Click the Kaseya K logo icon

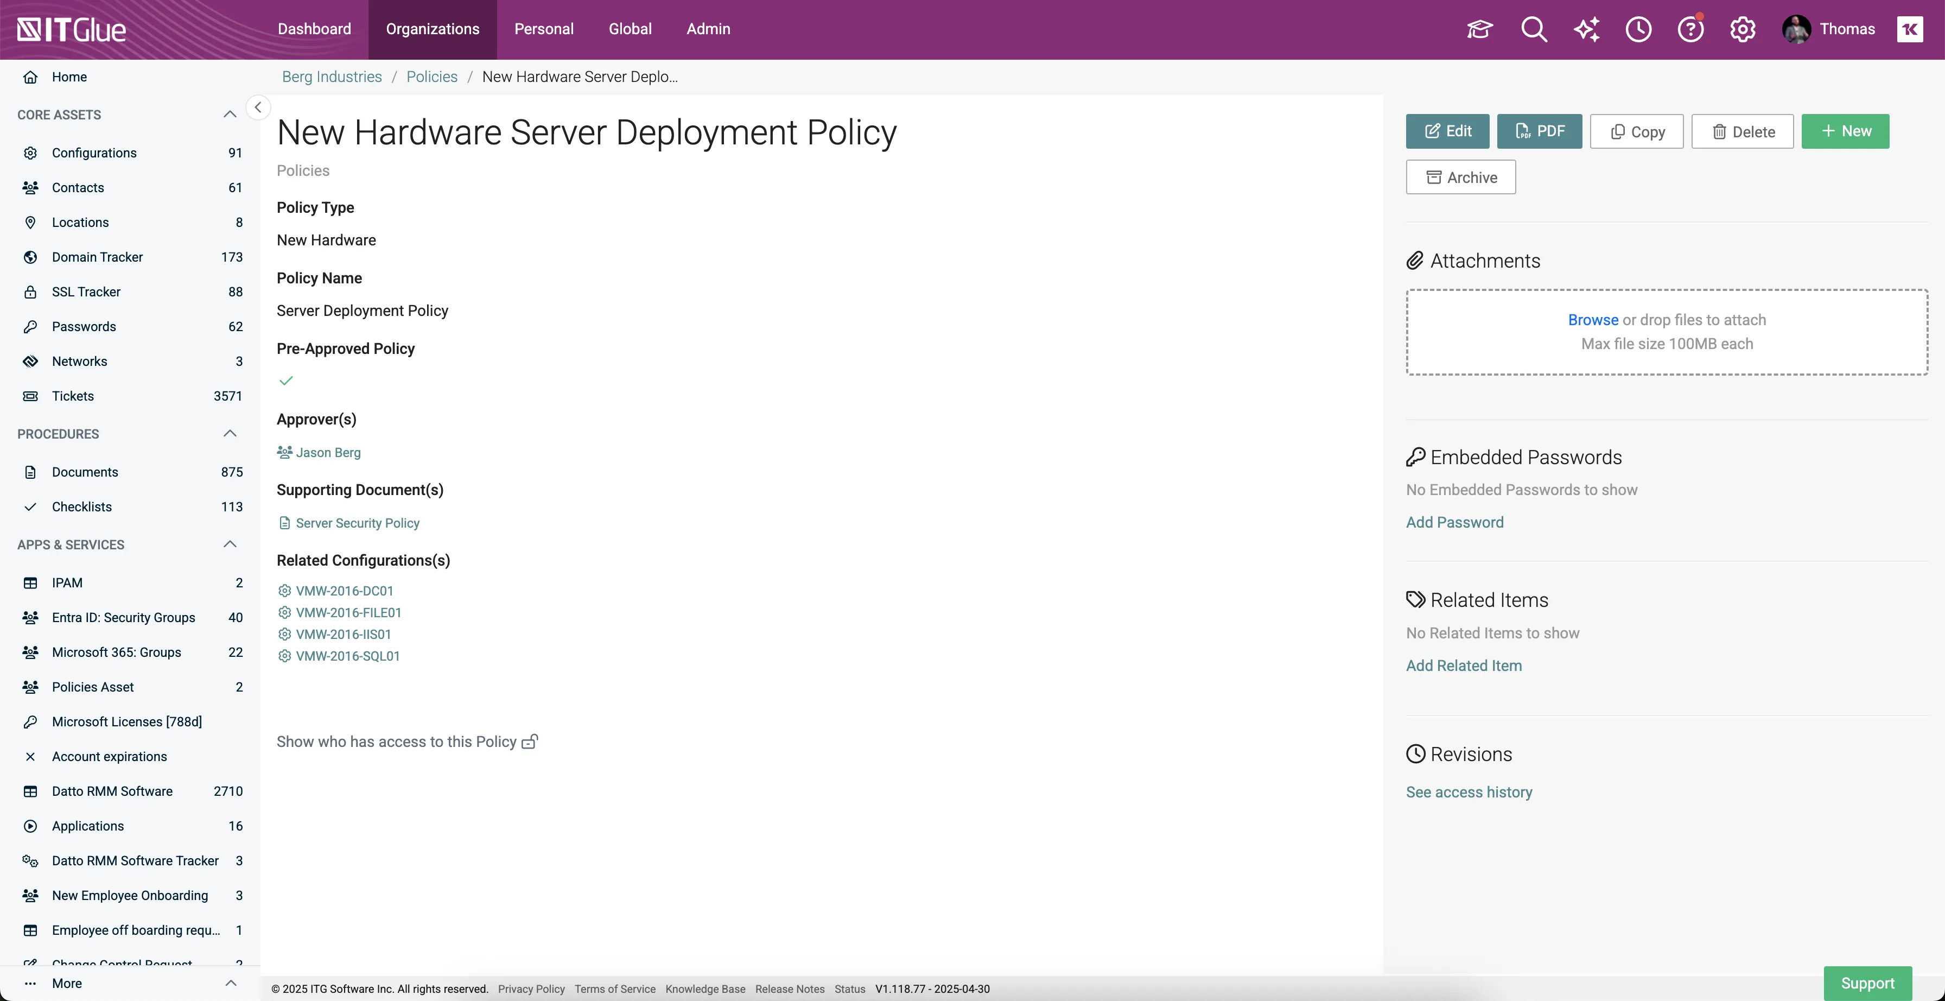[1910, 29]
